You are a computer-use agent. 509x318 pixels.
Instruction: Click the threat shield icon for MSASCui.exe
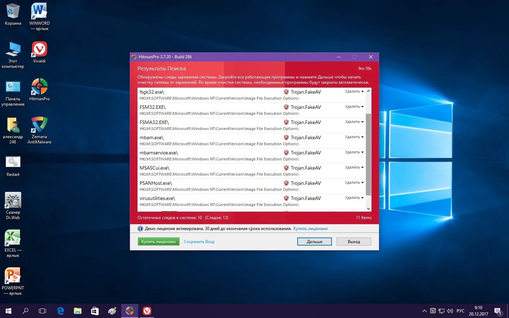(286, 168)
